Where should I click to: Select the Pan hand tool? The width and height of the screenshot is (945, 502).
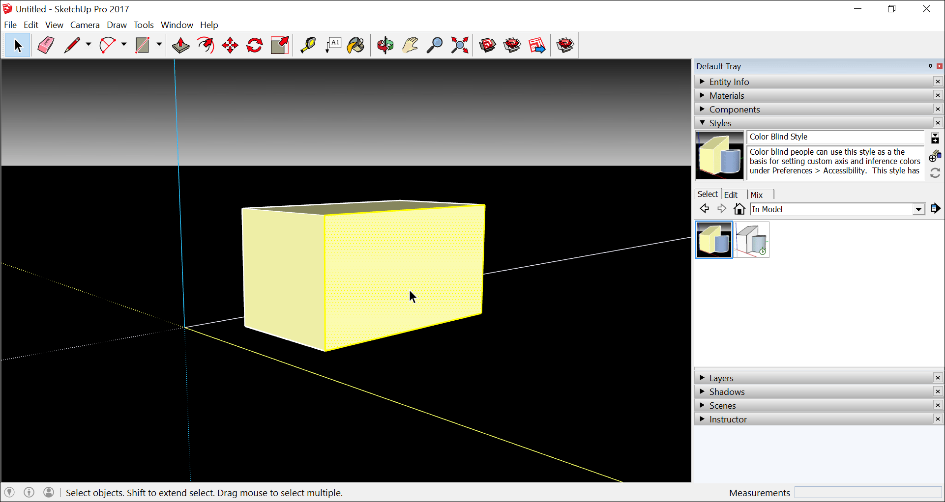410,45
